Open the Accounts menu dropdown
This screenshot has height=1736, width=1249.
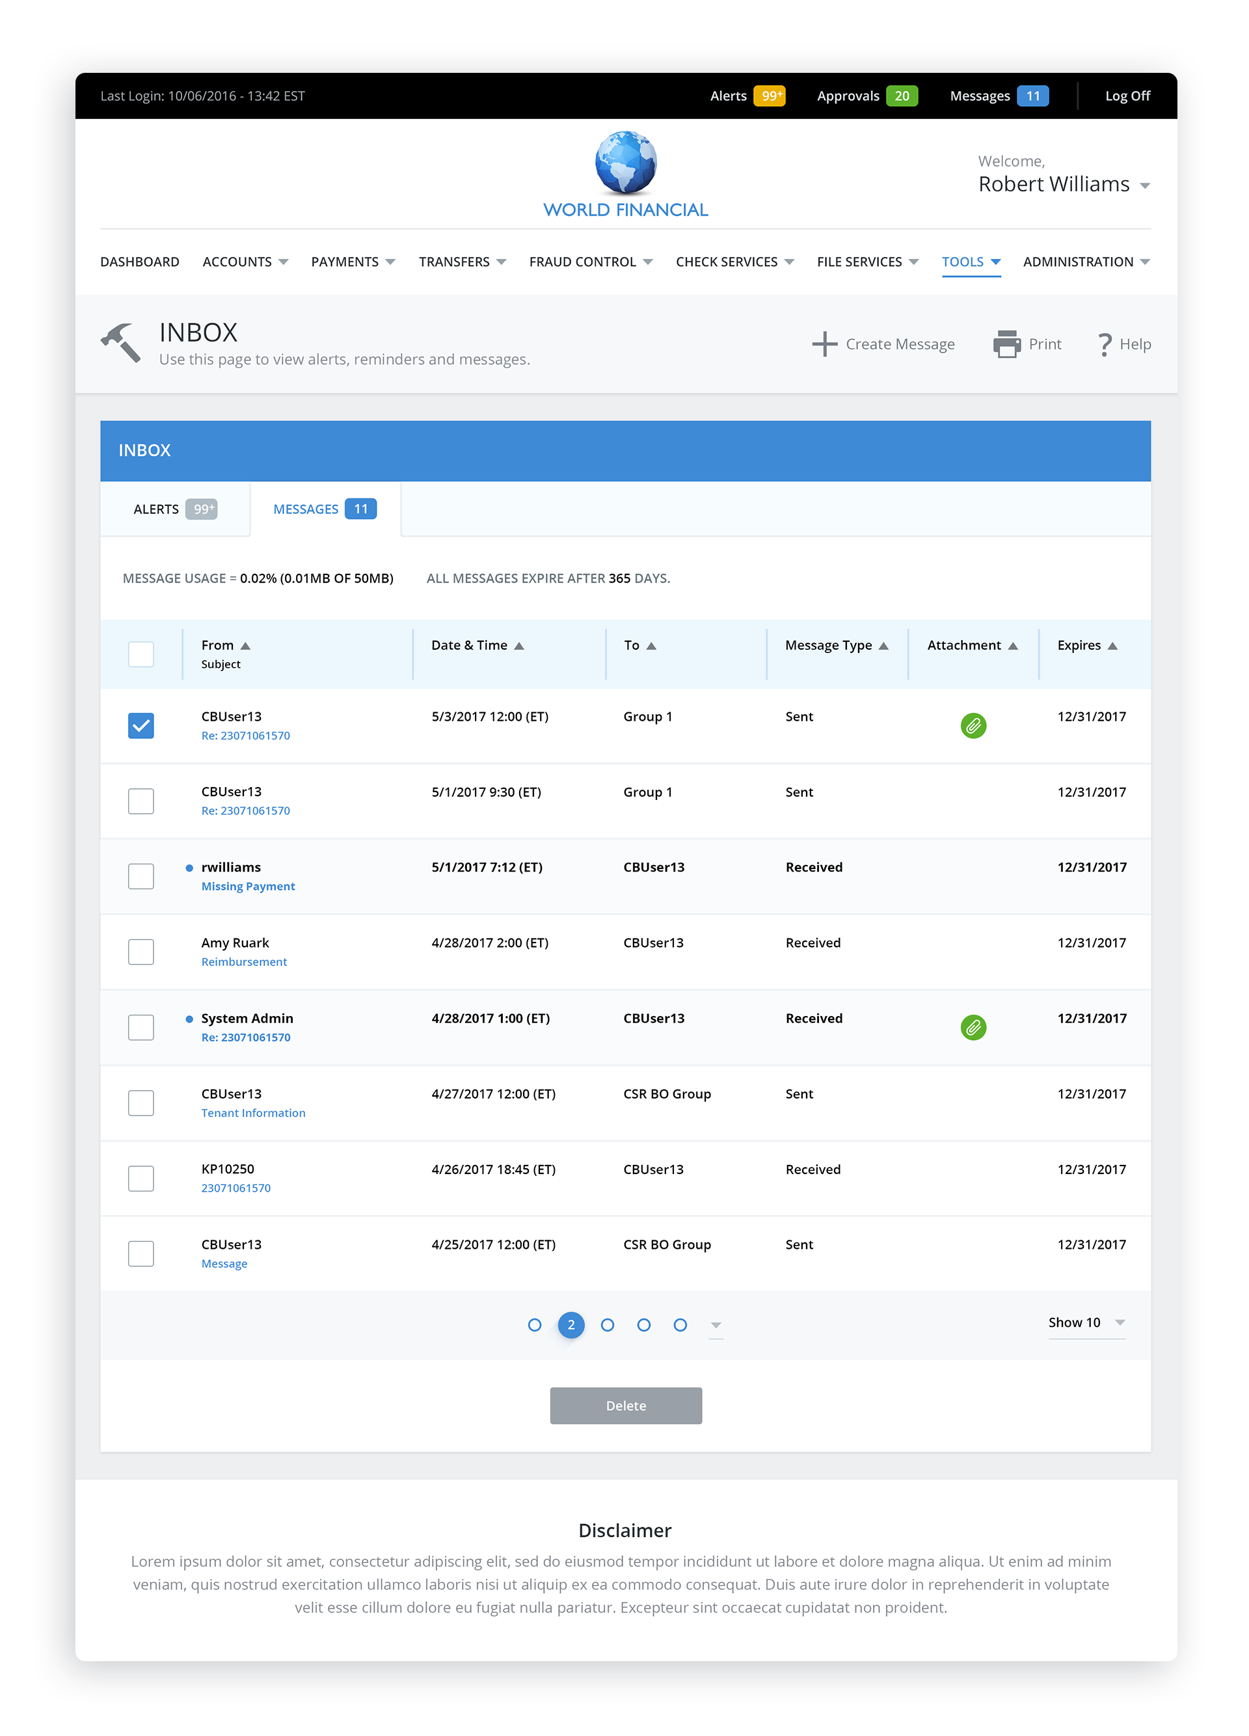point(282,261)
